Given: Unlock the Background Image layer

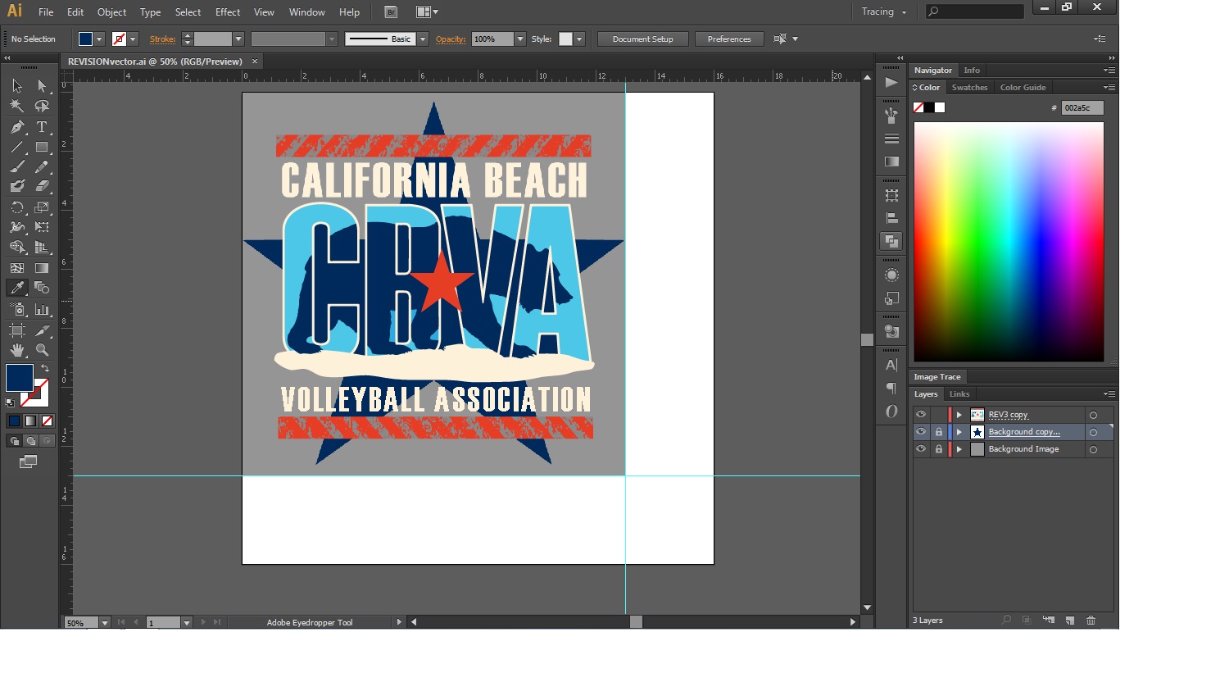Looking at the screenshot, I should tap(939, 449).
